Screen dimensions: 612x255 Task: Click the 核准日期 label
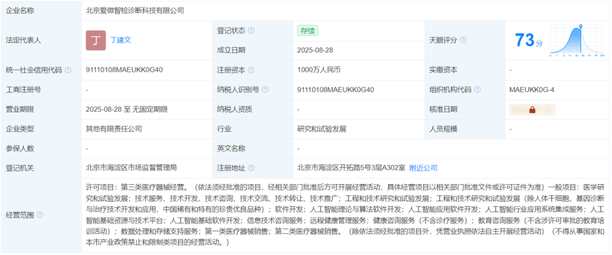pyautogui.click(x=443, y=110)
